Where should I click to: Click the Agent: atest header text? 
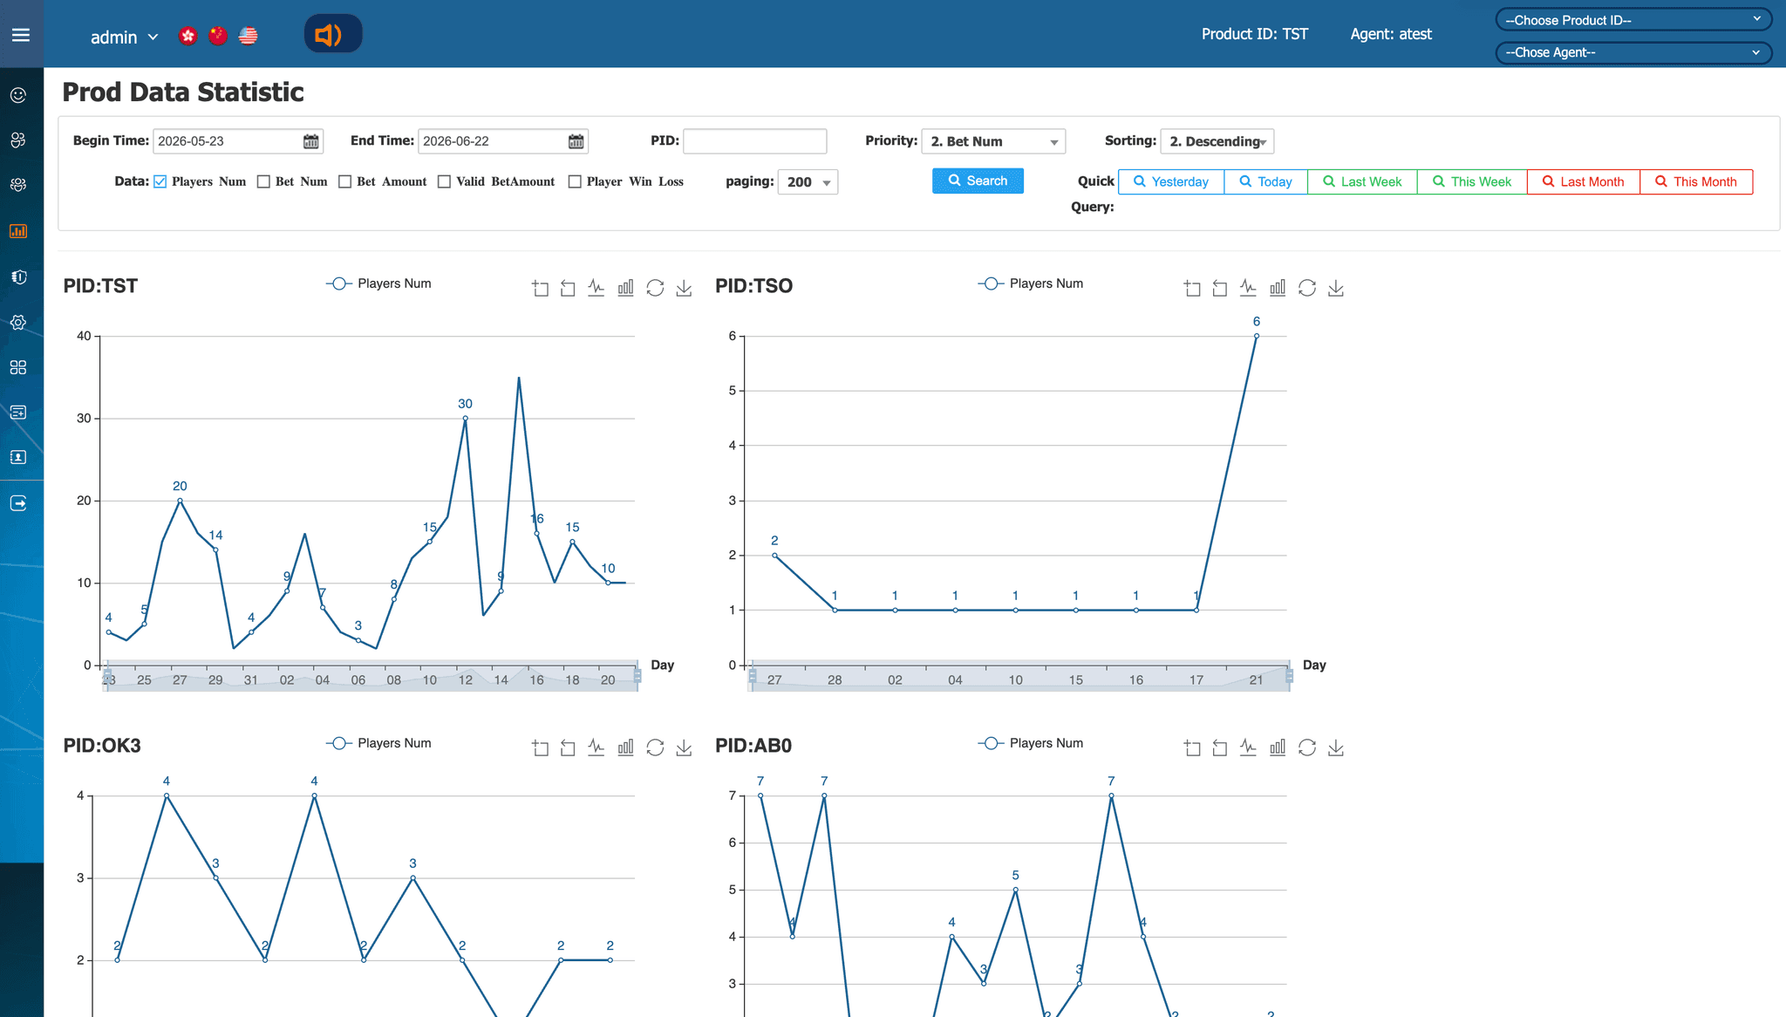[1391, 34]
